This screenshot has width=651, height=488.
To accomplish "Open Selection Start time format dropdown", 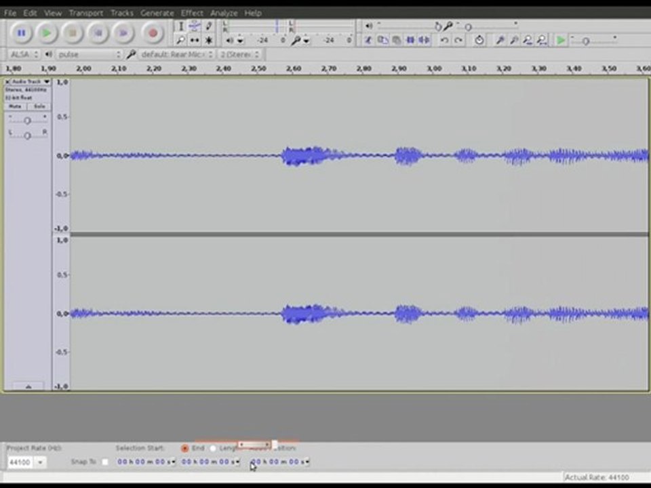I will click(174, 462).
